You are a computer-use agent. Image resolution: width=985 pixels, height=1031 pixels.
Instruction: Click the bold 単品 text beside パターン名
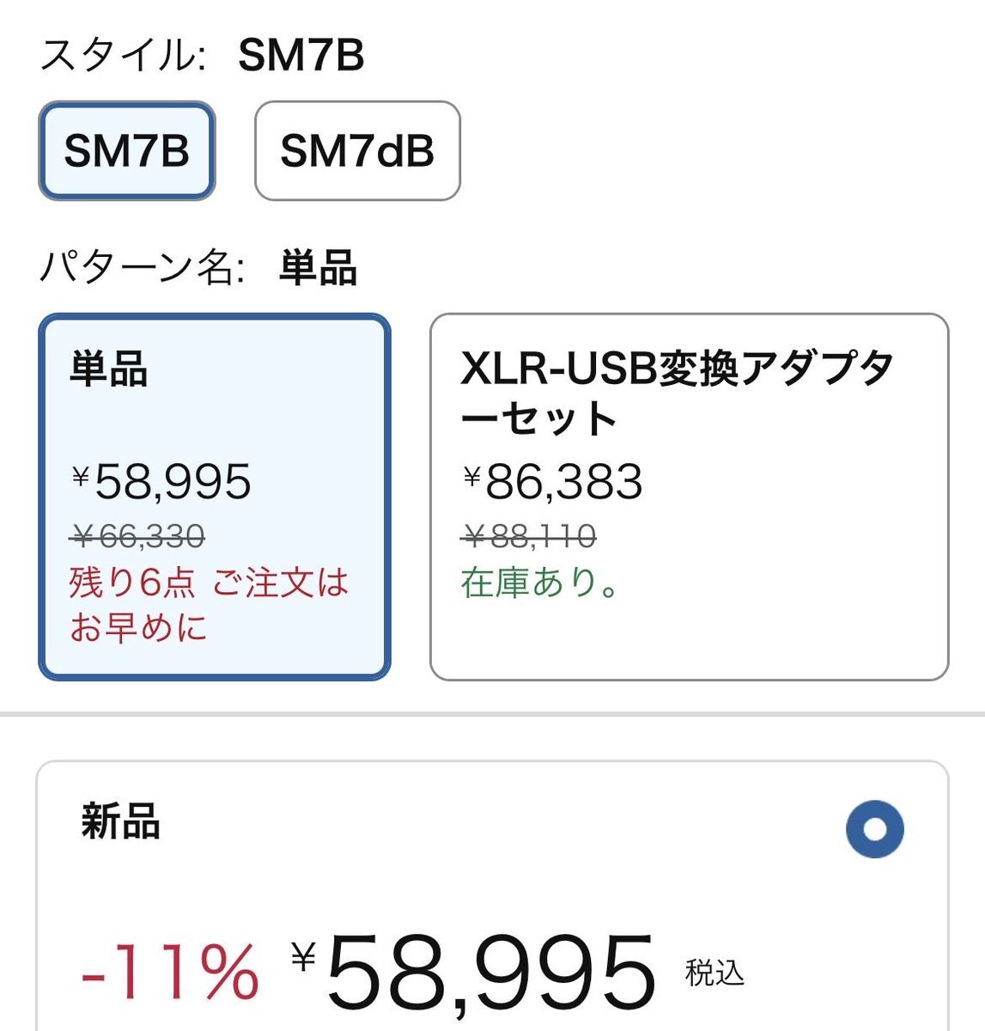pos(319,267)
